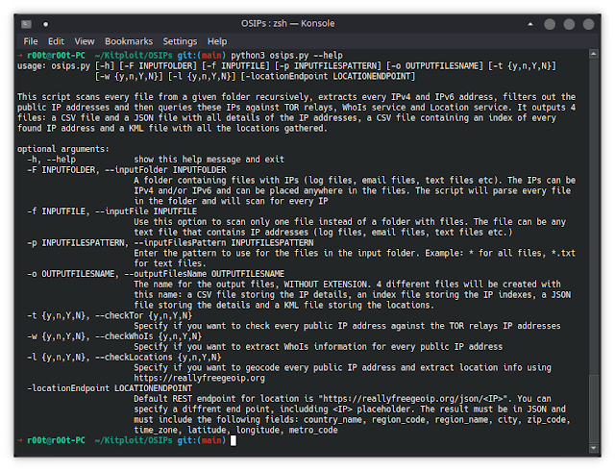615x471 pixels.
Task: Close the Konsole window
Action: click(588, 24)
